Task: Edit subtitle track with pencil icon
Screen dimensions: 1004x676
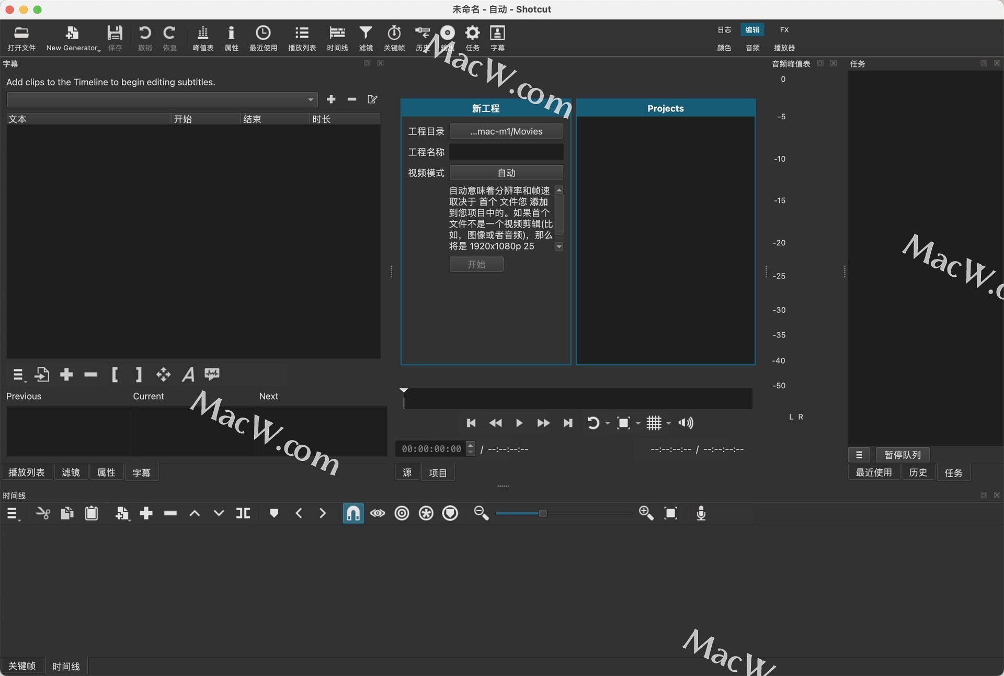Action: (x=372, y=99)
